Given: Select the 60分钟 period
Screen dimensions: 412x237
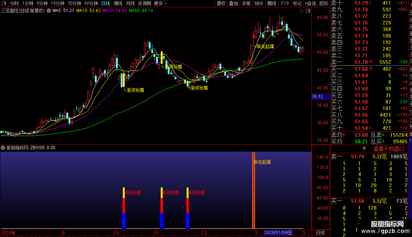Looking at the screenshot, I should click(x=91, y=3).
